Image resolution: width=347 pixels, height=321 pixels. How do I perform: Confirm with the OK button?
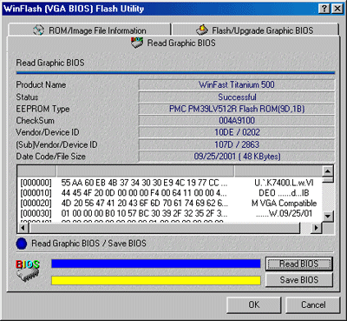pos(254,304)
